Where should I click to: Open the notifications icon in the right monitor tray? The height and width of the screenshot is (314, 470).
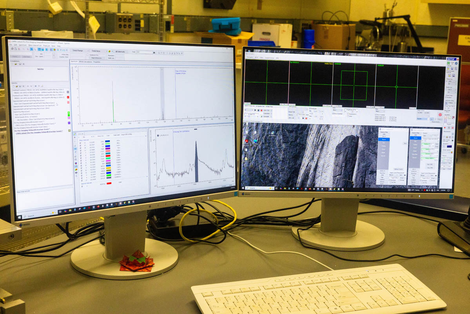[448, 190]
